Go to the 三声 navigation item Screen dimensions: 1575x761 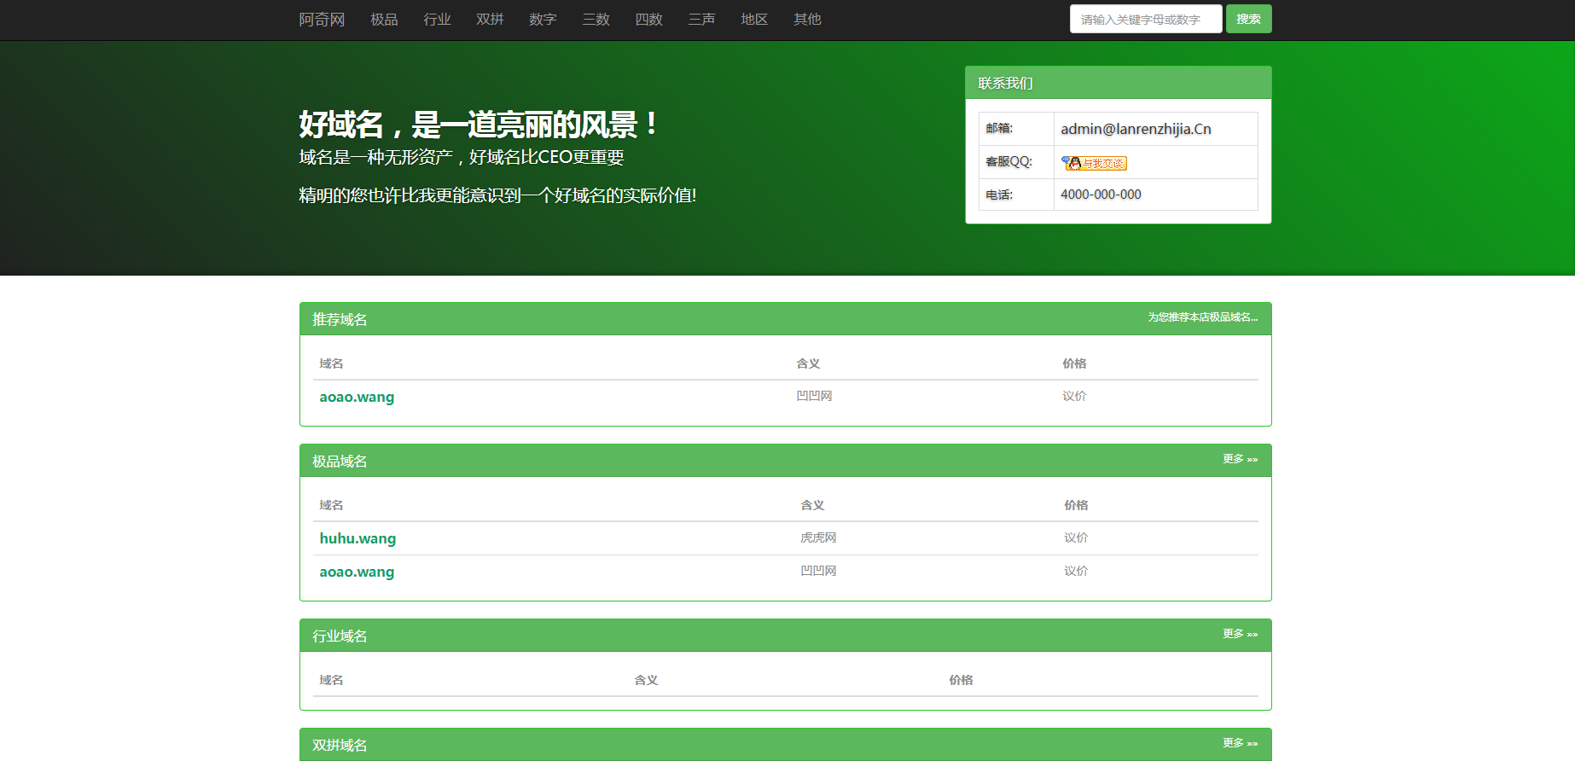coord(701,20)
